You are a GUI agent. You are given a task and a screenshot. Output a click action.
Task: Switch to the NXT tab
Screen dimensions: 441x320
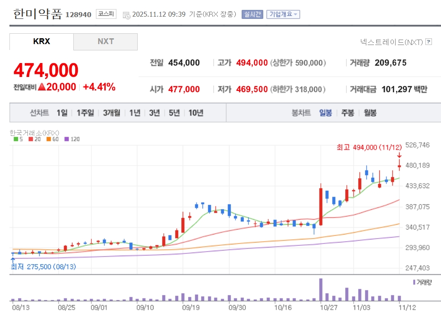click(106, 41)
